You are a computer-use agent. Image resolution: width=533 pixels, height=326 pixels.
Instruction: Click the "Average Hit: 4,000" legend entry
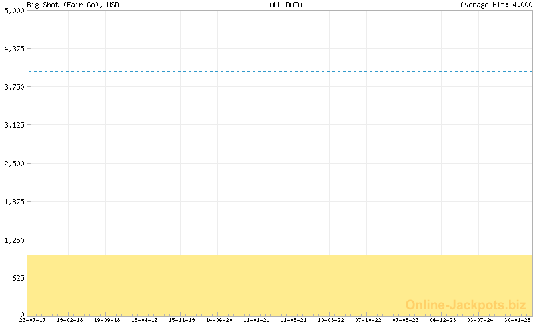491,5
